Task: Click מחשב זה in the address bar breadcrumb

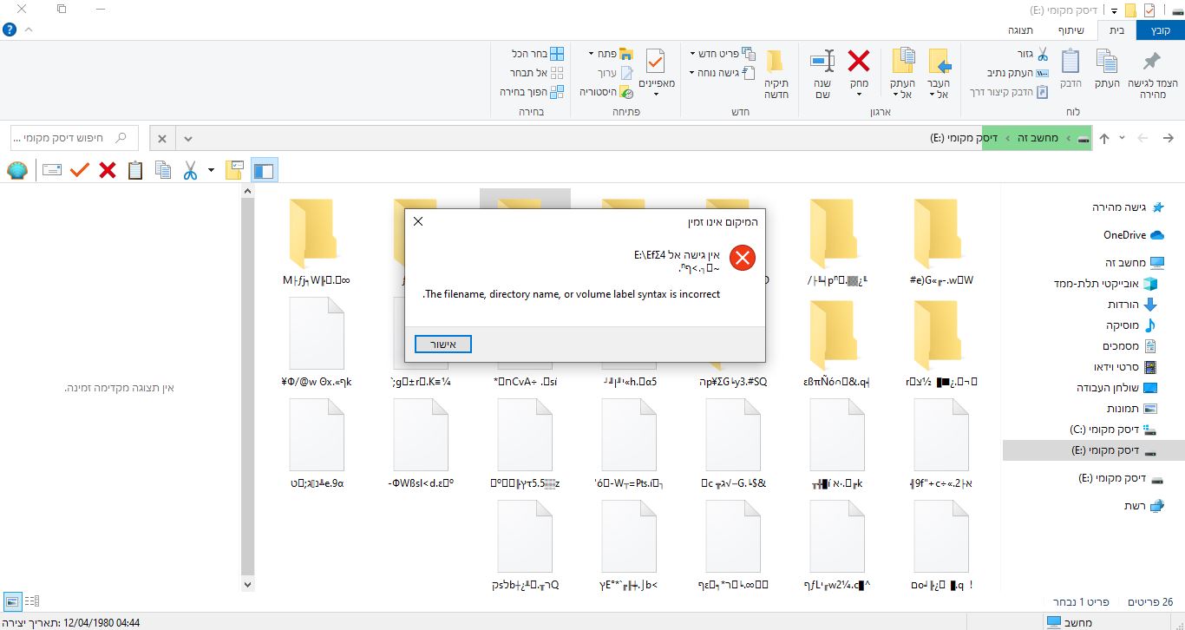Action: tap(1038, 138)
